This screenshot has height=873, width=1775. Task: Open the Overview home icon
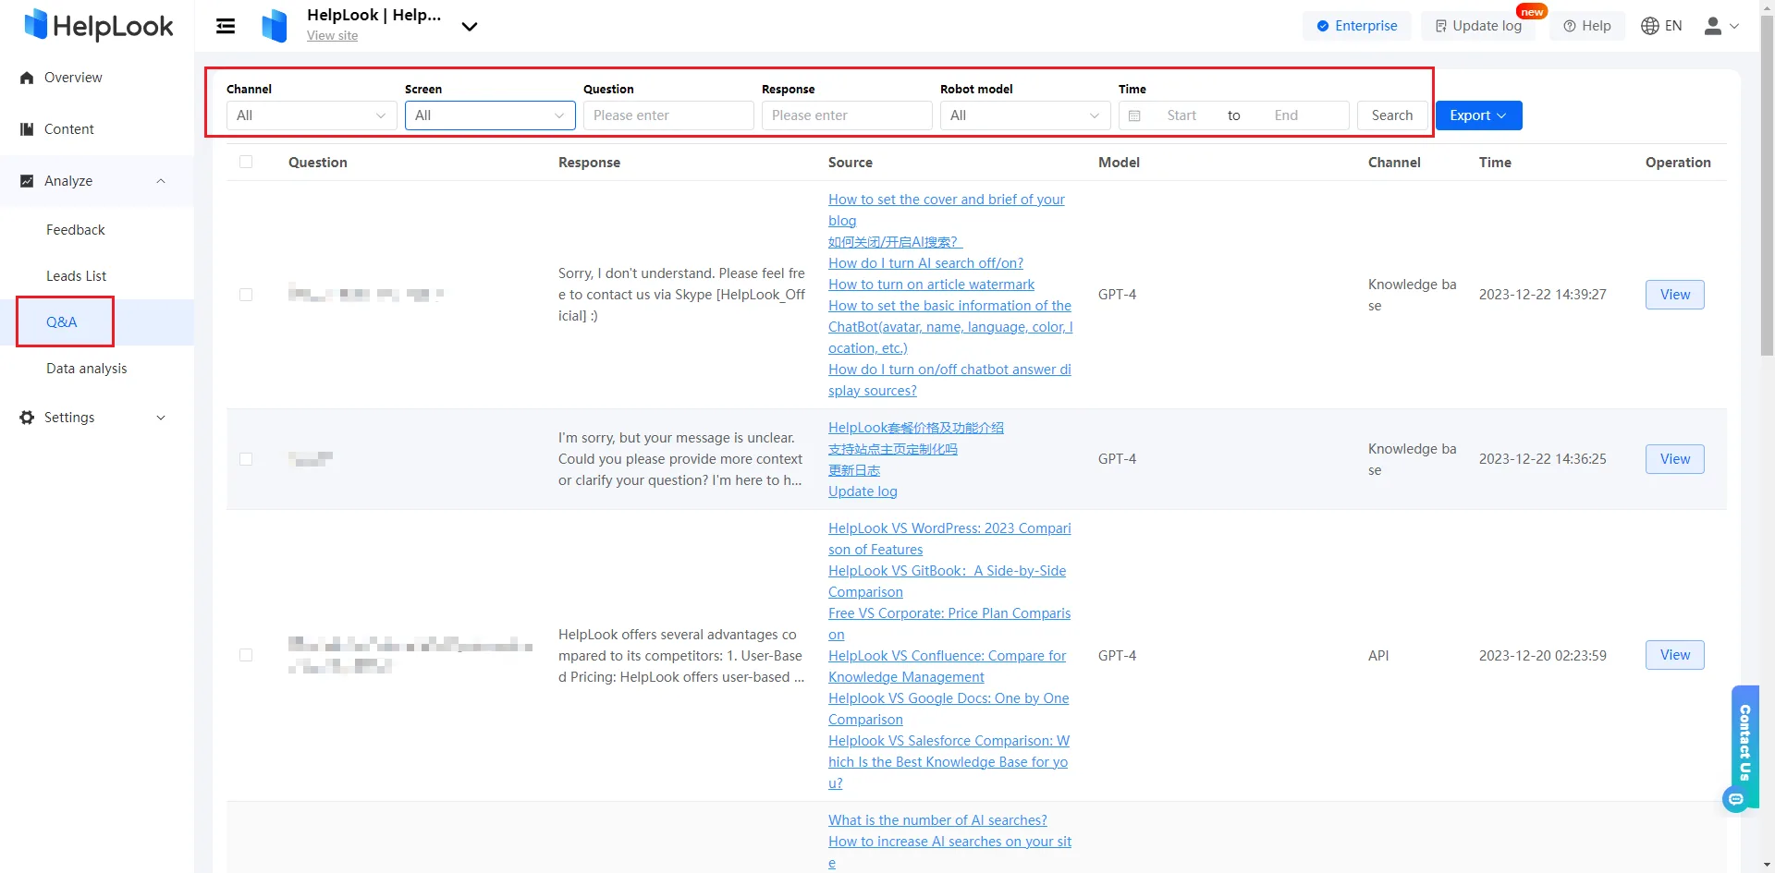tap(27, 78)
